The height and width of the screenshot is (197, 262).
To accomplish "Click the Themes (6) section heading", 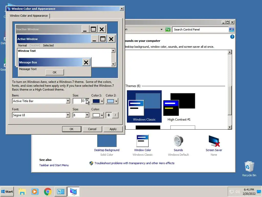I will coord(133,86).
